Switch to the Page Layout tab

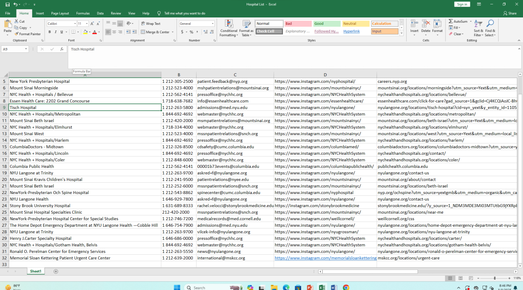pos(60,14)
